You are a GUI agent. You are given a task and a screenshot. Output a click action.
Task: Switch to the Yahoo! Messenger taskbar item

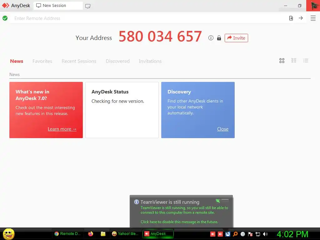(x=125, y=234)
